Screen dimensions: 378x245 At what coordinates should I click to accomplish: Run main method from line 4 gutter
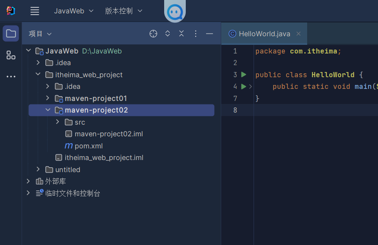[244, 86]
